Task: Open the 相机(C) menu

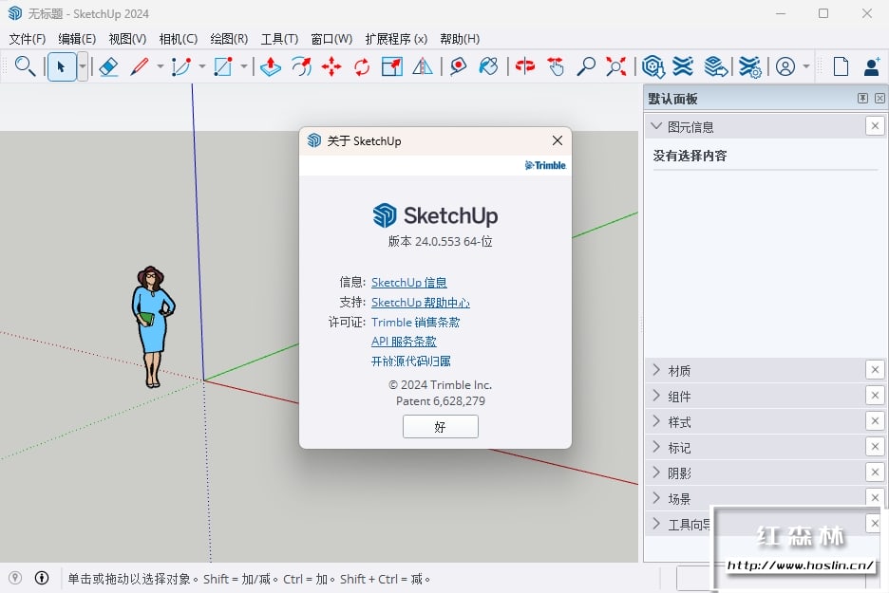Action: (x=178, y=39)
